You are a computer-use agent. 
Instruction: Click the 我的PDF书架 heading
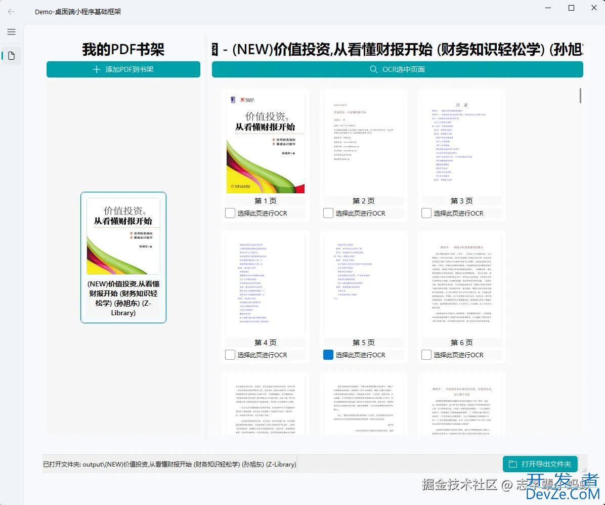click(x=123, y=50)
